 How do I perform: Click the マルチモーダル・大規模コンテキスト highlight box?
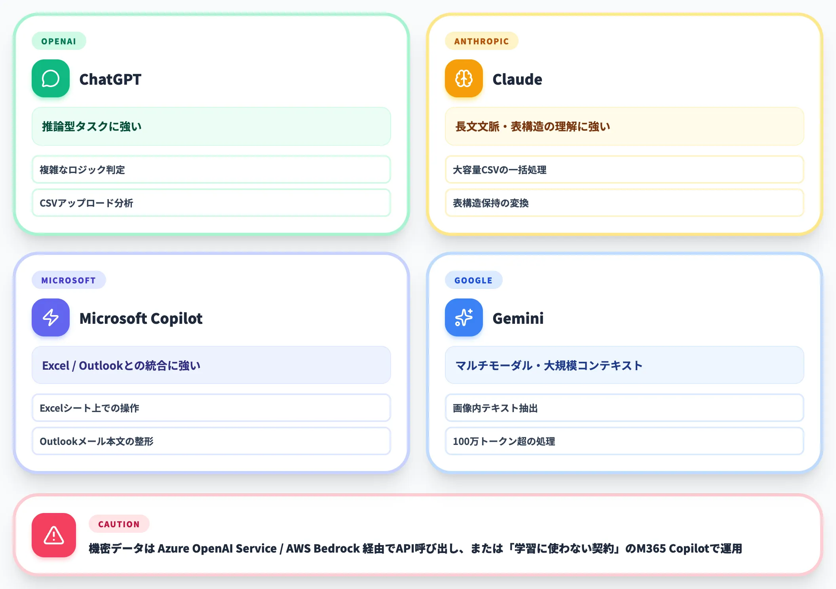(x=625, y=365)
